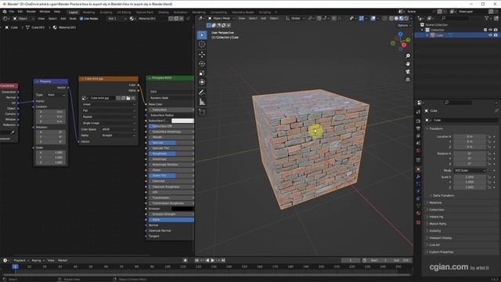Toggle Collection render camera icon in outliner
Image resolution: width=501 pixels, height=282 pixels.
coord(496,30)
